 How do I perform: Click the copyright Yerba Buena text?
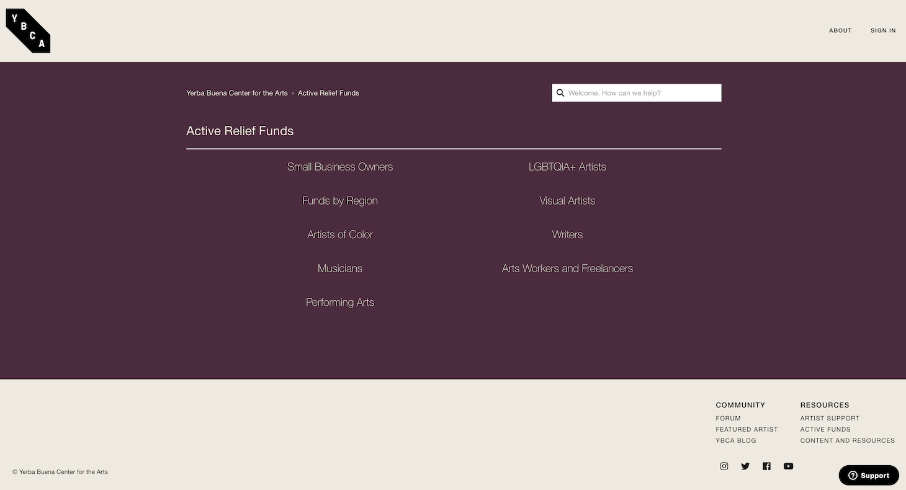coord(60,472)
